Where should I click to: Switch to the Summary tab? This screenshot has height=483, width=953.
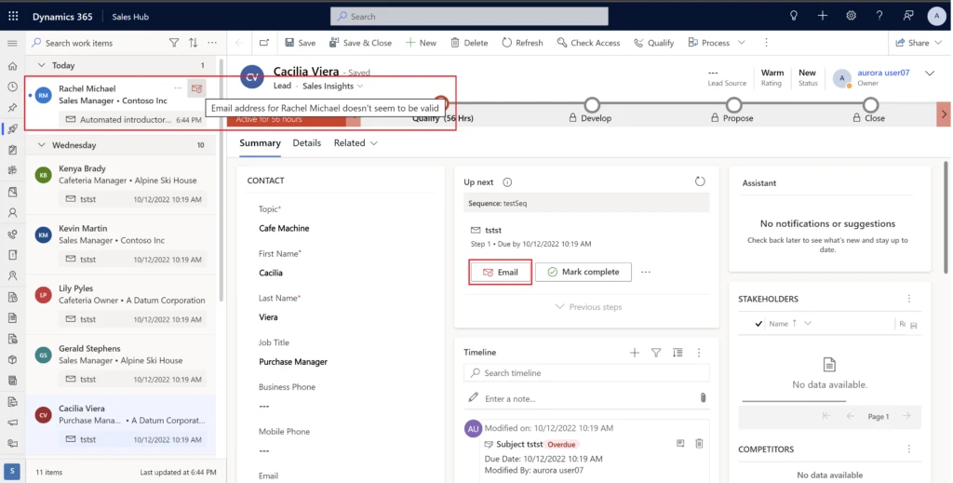(x=261, y=143)
